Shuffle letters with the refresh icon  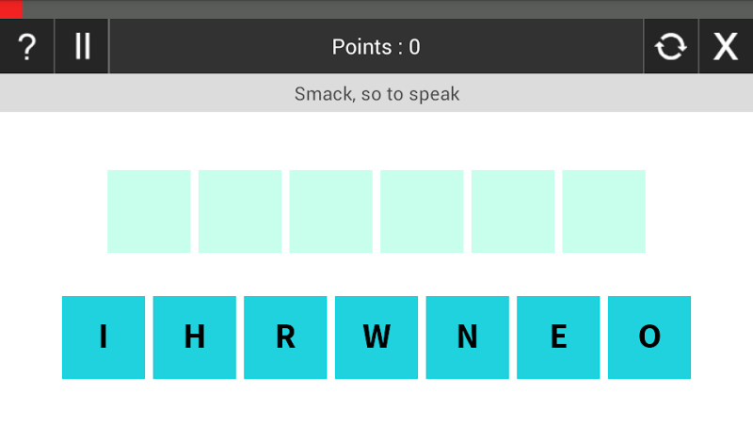click(x=670, y=46)
